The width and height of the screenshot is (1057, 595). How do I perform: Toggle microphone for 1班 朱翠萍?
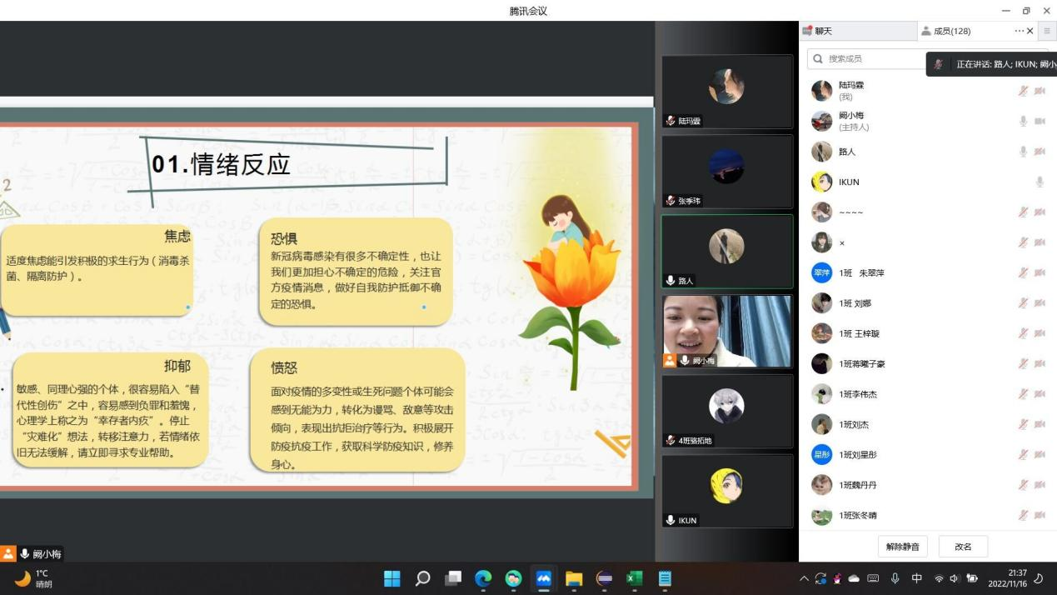1023,272
